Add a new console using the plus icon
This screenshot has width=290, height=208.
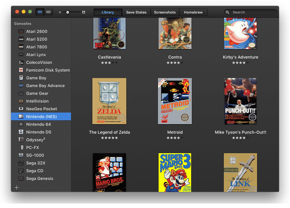tap(16, 187)
